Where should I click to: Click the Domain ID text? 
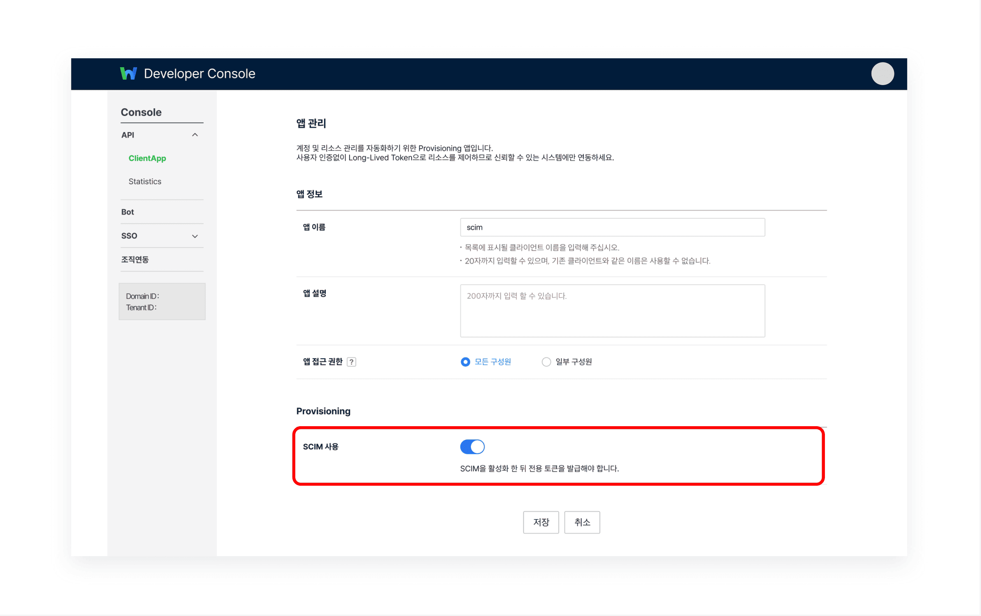pyautogui.click(x=143, y=296)
